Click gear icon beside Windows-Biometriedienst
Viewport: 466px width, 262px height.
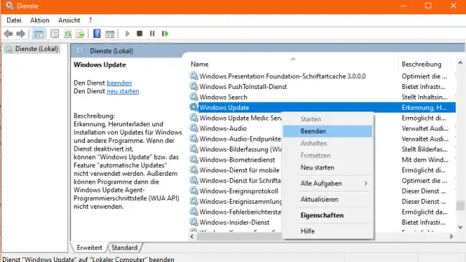[x=194, y=159]
